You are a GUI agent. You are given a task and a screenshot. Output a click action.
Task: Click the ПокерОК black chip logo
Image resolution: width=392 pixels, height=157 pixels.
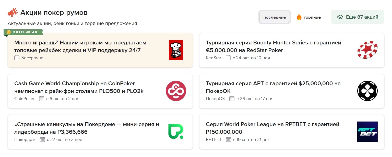pyautogui.click(x=367, y=91)
